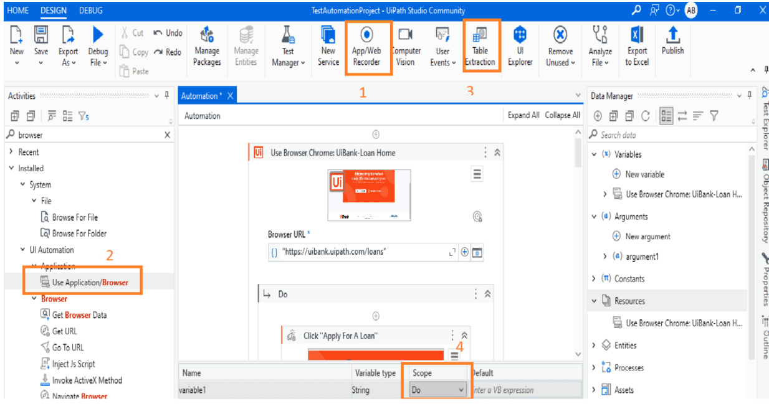This screenshot has width=769, height=411.
Task: Click New argument in Data Manager
Action: point(641,236)
